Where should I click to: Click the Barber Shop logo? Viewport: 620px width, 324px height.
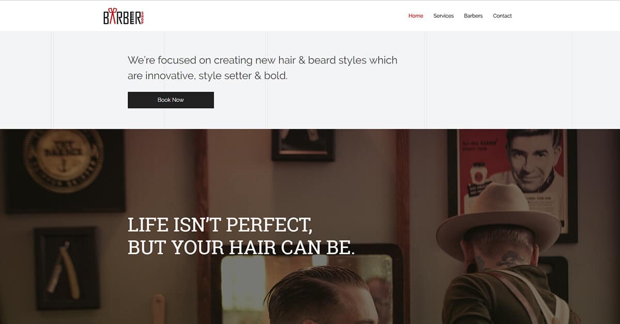(x=123, y=16)
